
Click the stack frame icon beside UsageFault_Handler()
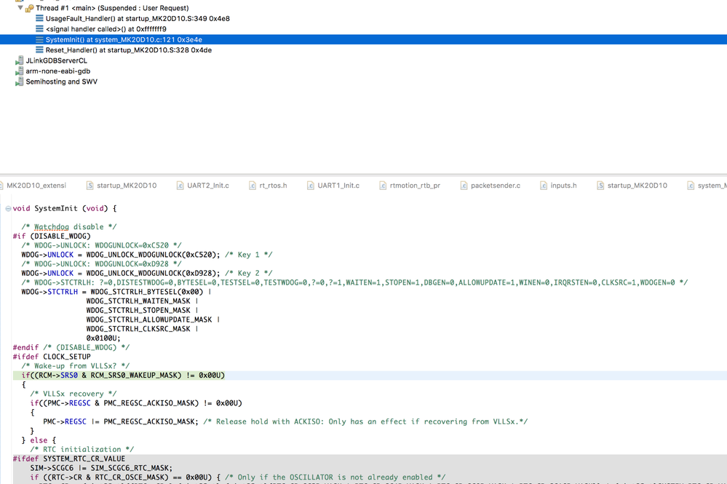[39, 18]
